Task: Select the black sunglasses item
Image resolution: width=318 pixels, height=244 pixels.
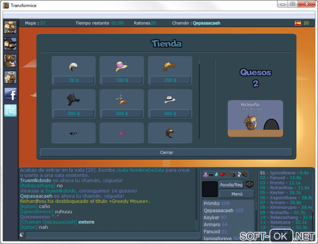Action: coord(73,133)
